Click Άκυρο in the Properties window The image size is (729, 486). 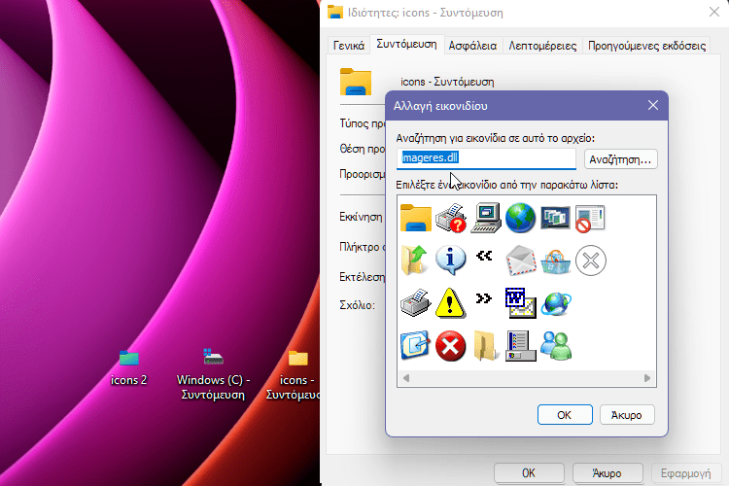[607, 473]
